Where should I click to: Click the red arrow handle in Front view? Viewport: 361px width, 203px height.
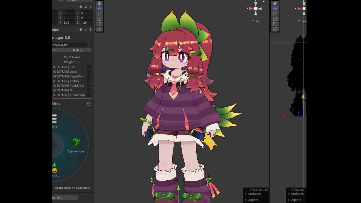coord(284,116)
